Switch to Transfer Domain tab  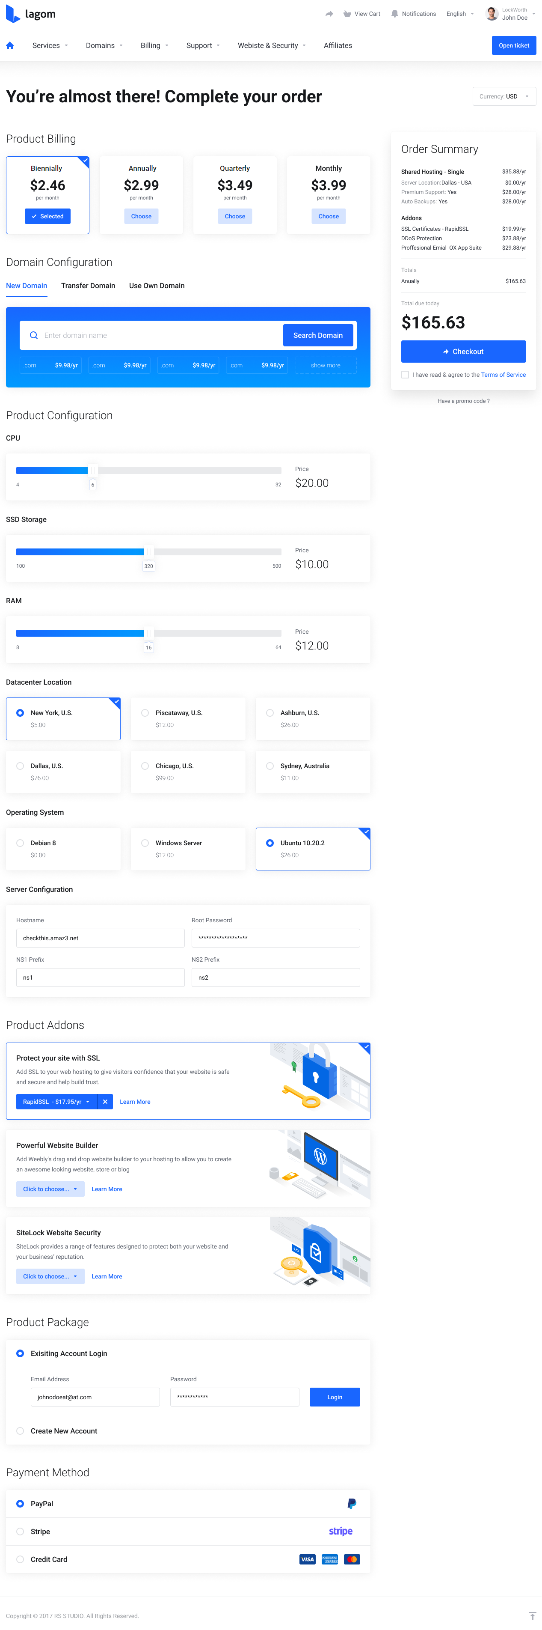[88, 286]
